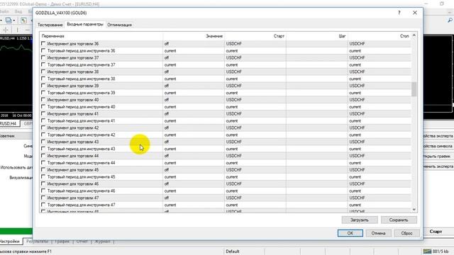Click the Шаг column header
Screen dimensions: 454x255
tap(317, 36)
